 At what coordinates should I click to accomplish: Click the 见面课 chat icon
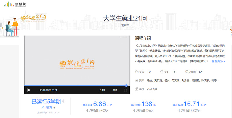pos(186,72)
